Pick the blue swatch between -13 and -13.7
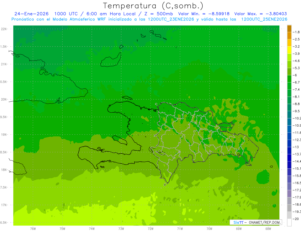Screen dimensions: 301x232 click(x=289, y=150)
